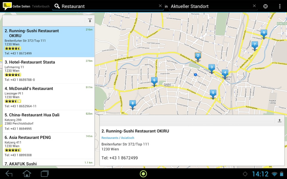Tap the GPS status icon in system bar
The image size is (287, 179).
tap(245, 174)
